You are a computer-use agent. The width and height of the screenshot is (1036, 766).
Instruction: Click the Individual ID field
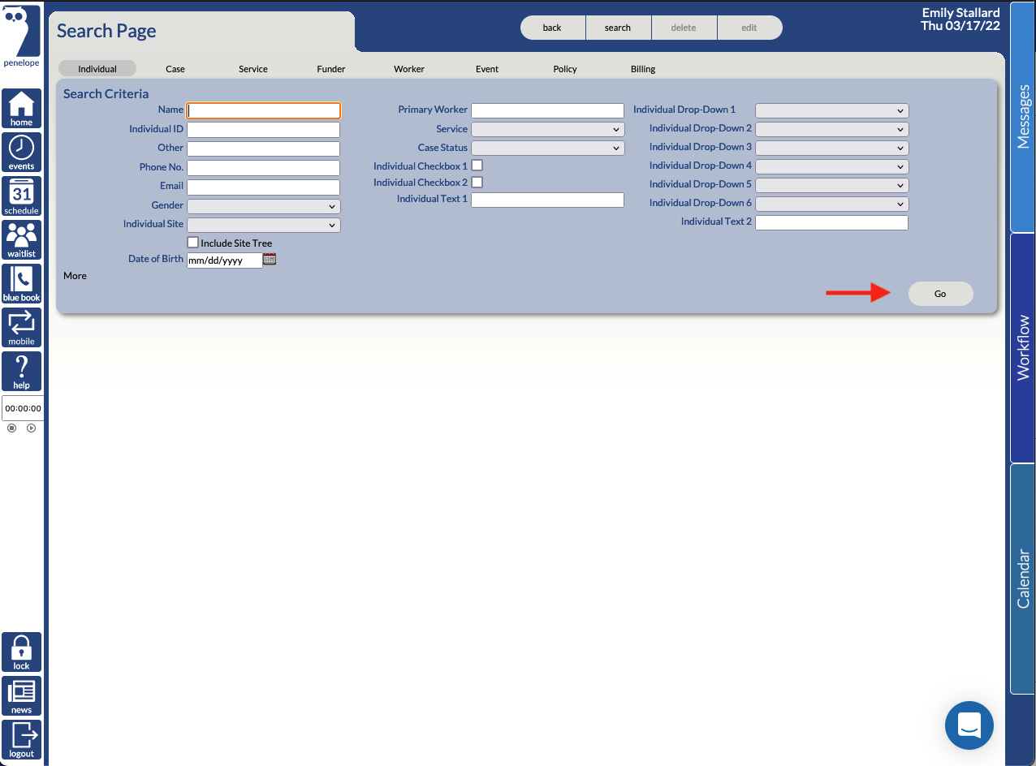tap(263, 130)
